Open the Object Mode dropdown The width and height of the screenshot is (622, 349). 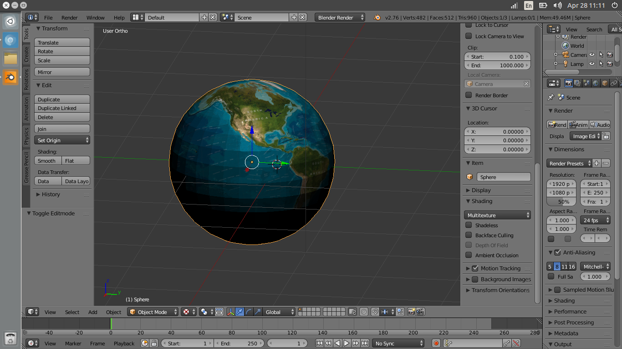(x=152, y=312)
